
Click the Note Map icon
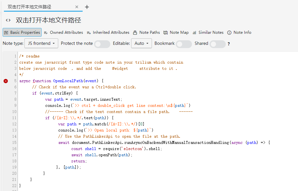[166, 32]
